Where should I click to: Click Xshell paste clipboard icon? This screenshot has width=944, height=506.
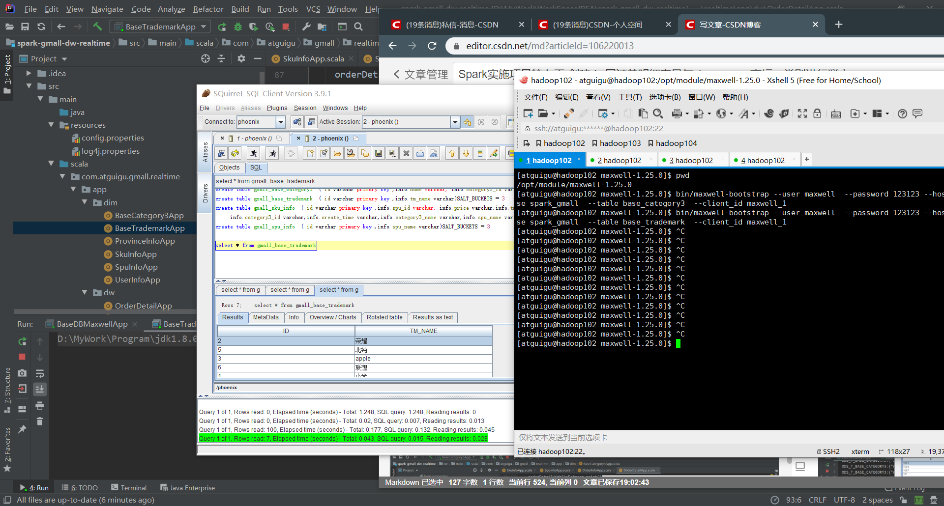click(643, 113)
